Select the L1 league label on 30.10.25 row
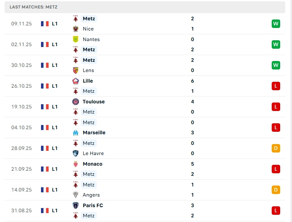 tap(55, 65)
